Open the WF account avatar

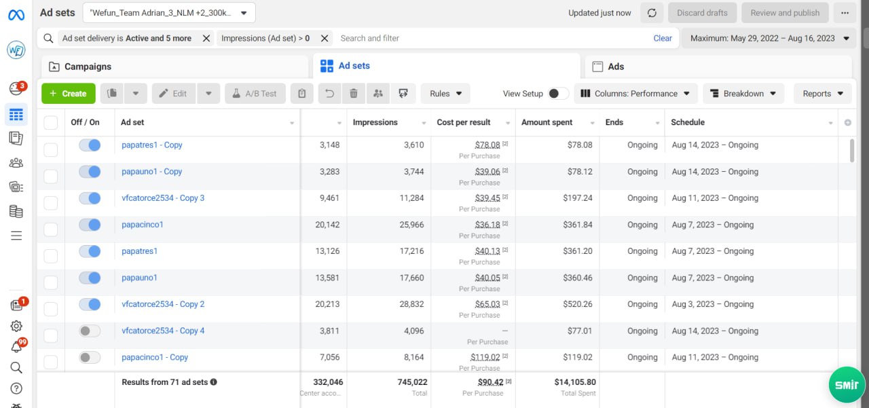point(16,50)
